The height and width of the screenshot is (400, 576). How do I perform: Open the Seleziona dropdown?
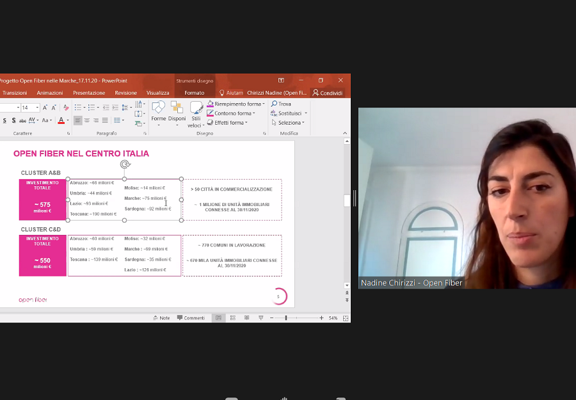click(x=289, y=123)
